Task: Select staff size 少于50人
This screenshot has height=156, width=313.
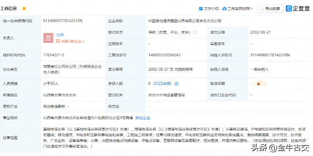Action: (x=51, y=84)
